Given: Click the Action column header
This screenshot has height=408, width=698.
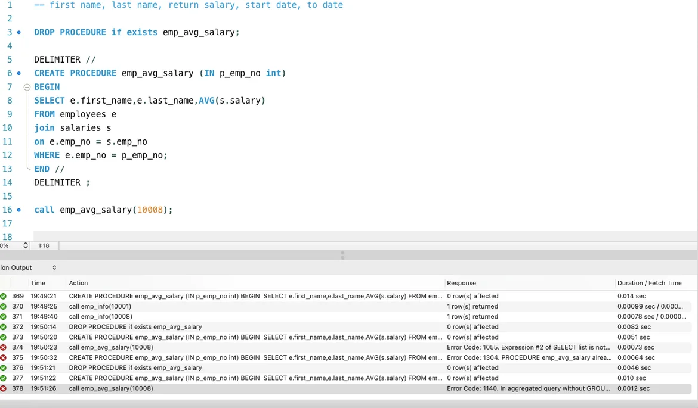Looking at the screenshot, I should [x=78, y=283].
